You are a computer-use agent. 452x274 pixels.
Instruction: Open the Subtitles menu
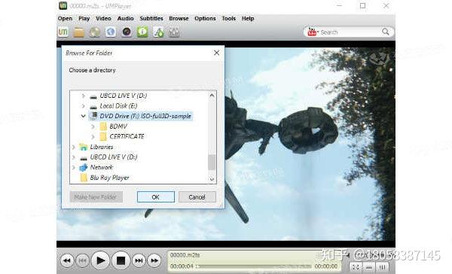151,18
